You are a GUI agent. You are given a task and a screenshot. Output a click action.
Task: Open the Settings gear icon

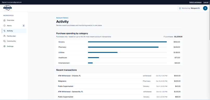4,46
